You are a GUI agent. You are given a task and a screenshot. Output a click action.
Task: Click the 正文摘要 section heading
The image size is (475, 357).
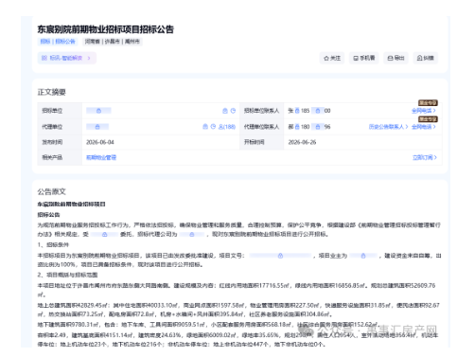[x=52, y=92]
